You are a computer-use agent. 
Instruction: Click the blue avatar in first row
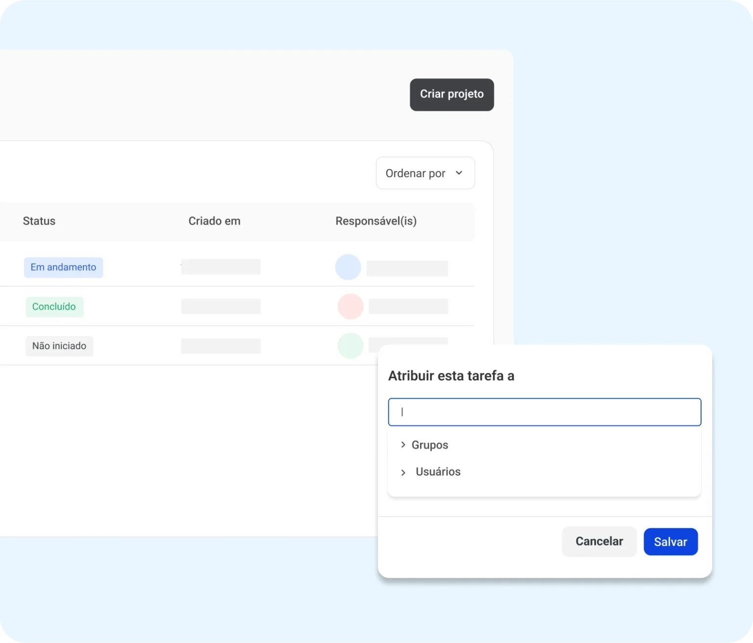(x=348, y=267)
